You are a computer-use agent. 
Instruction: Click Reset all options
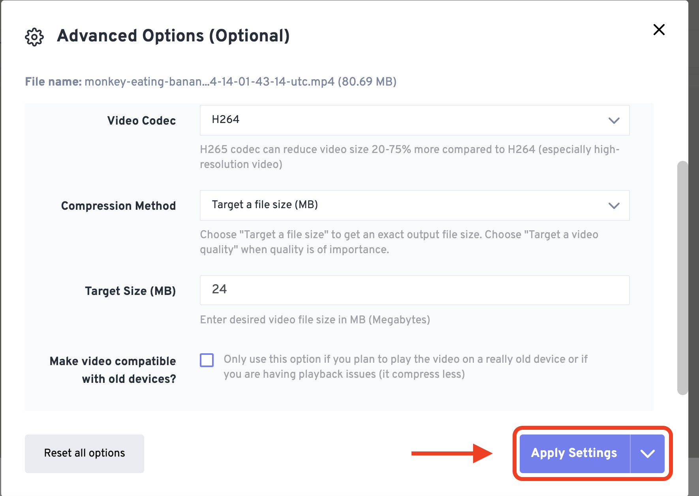point(84,453)
